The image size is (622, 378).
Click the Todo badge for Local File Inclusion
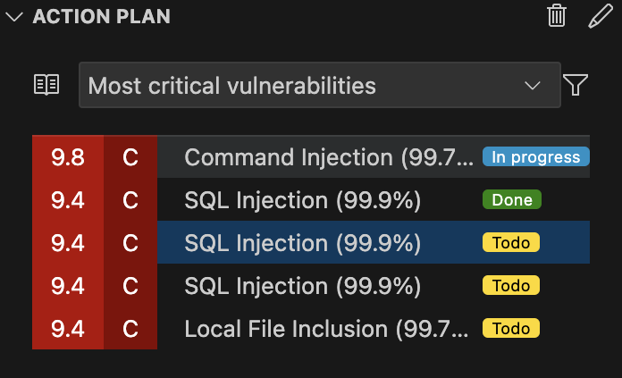pos(511,329)
